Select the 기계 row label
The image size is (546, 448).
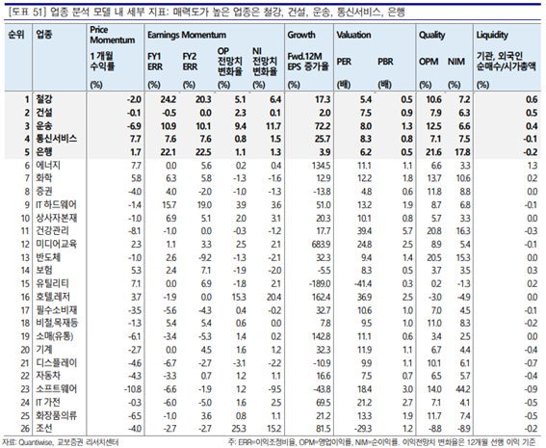coord(44,349)
